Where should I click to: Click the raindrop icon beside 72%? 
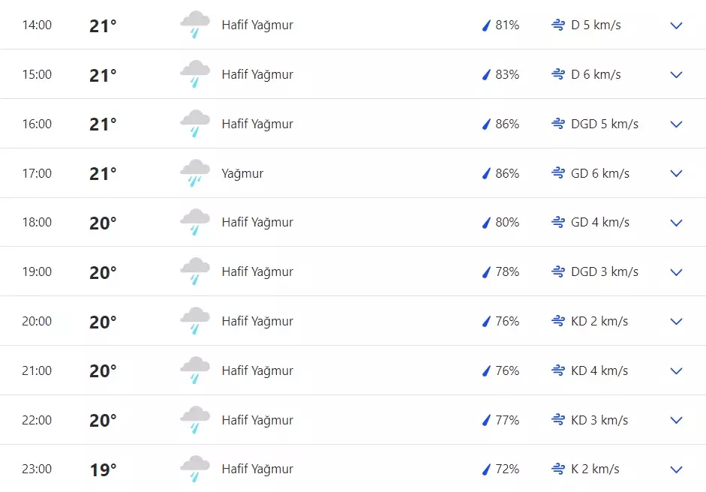point(486,469)
